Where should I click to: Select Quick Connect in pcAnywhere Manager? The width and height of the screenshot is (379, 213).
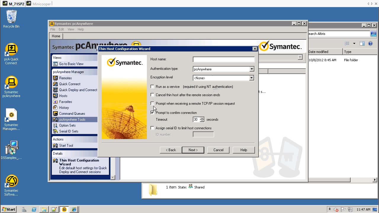pos(69,84)
